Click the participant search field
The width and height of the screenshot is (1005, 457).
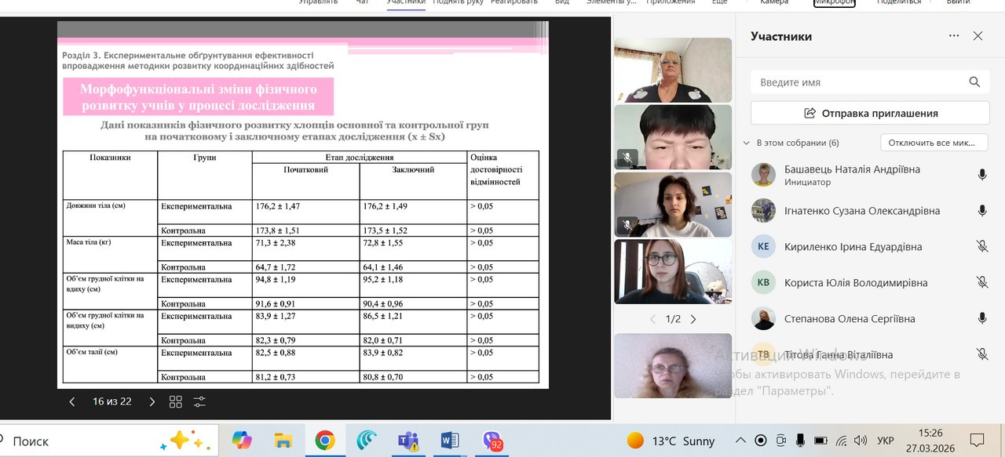click(x=870, y=82)
